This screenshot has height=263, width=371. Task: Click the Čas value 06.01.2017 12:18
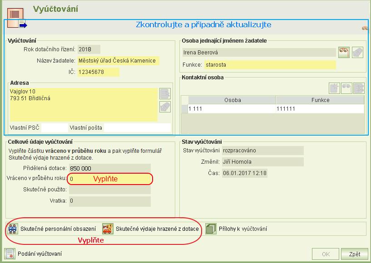click(245, 173)
